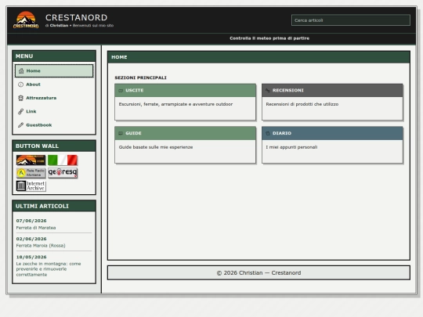Click I miei appunti personali text

pyautogui.click(x=291, y=147)
